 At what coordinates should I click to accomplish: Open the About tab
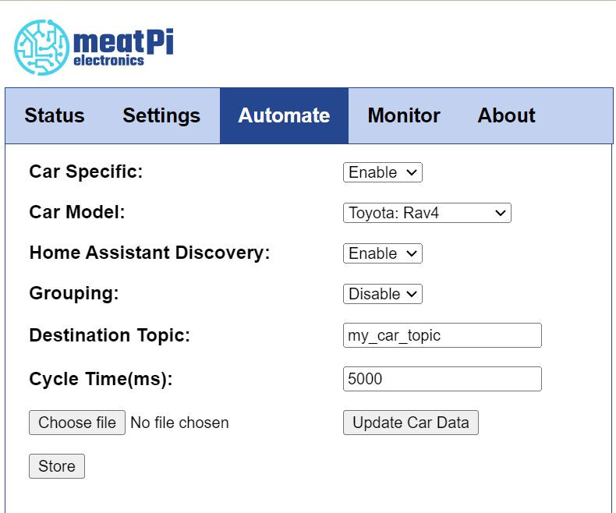pyautogui.click(x=506, y=115)
